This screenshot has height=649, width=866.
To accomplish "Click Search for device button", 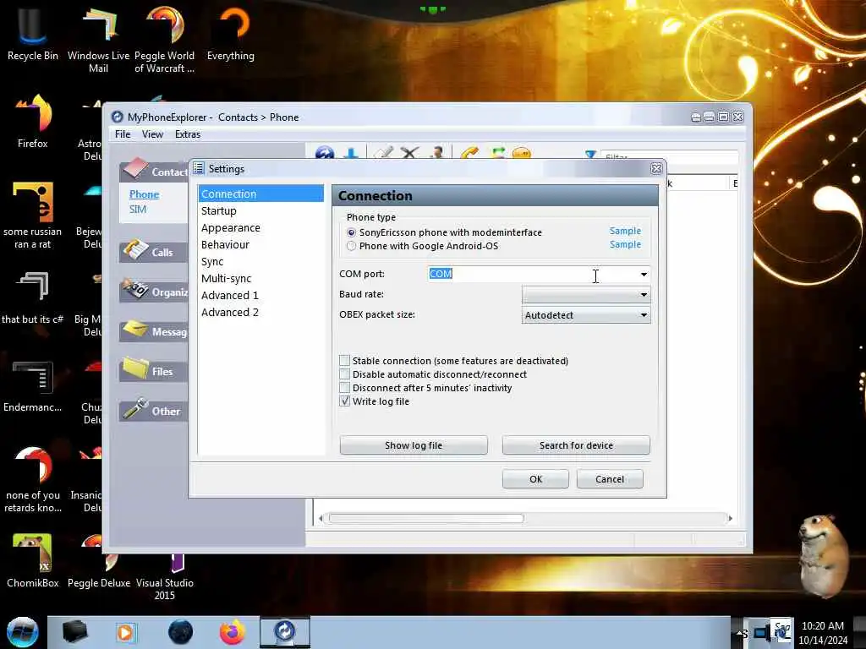I will pos(576,445).
